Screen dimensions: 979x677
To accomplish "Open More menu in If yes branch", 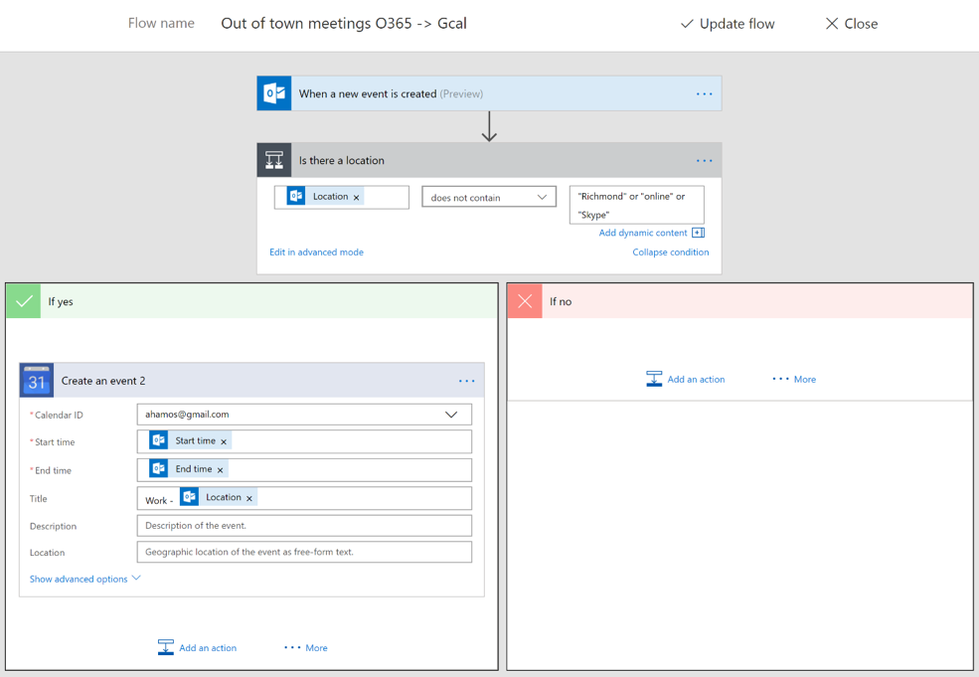I will pos(306,647).
